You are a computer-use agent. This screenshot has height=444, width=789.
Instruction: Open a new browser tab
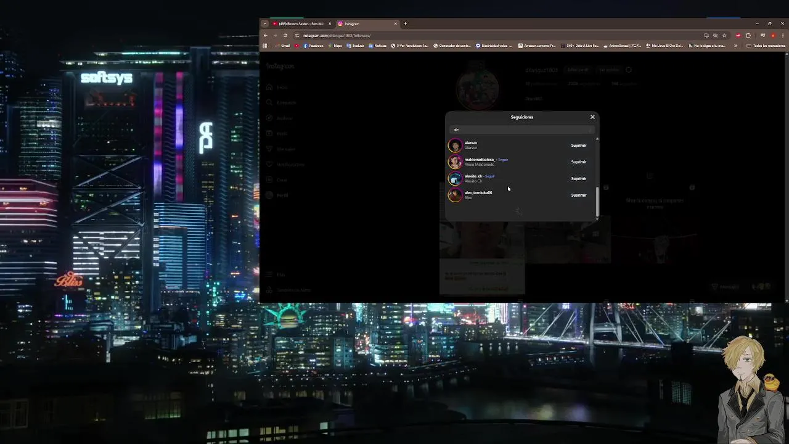[405, 23]
